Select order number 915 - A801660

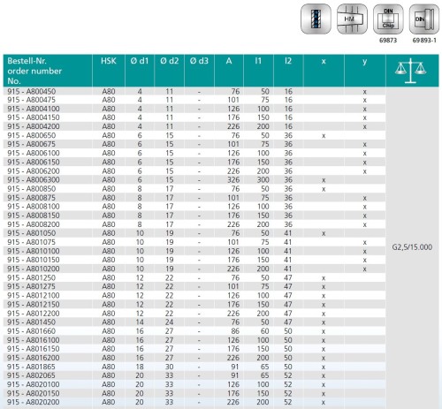[x=31, y=331]
